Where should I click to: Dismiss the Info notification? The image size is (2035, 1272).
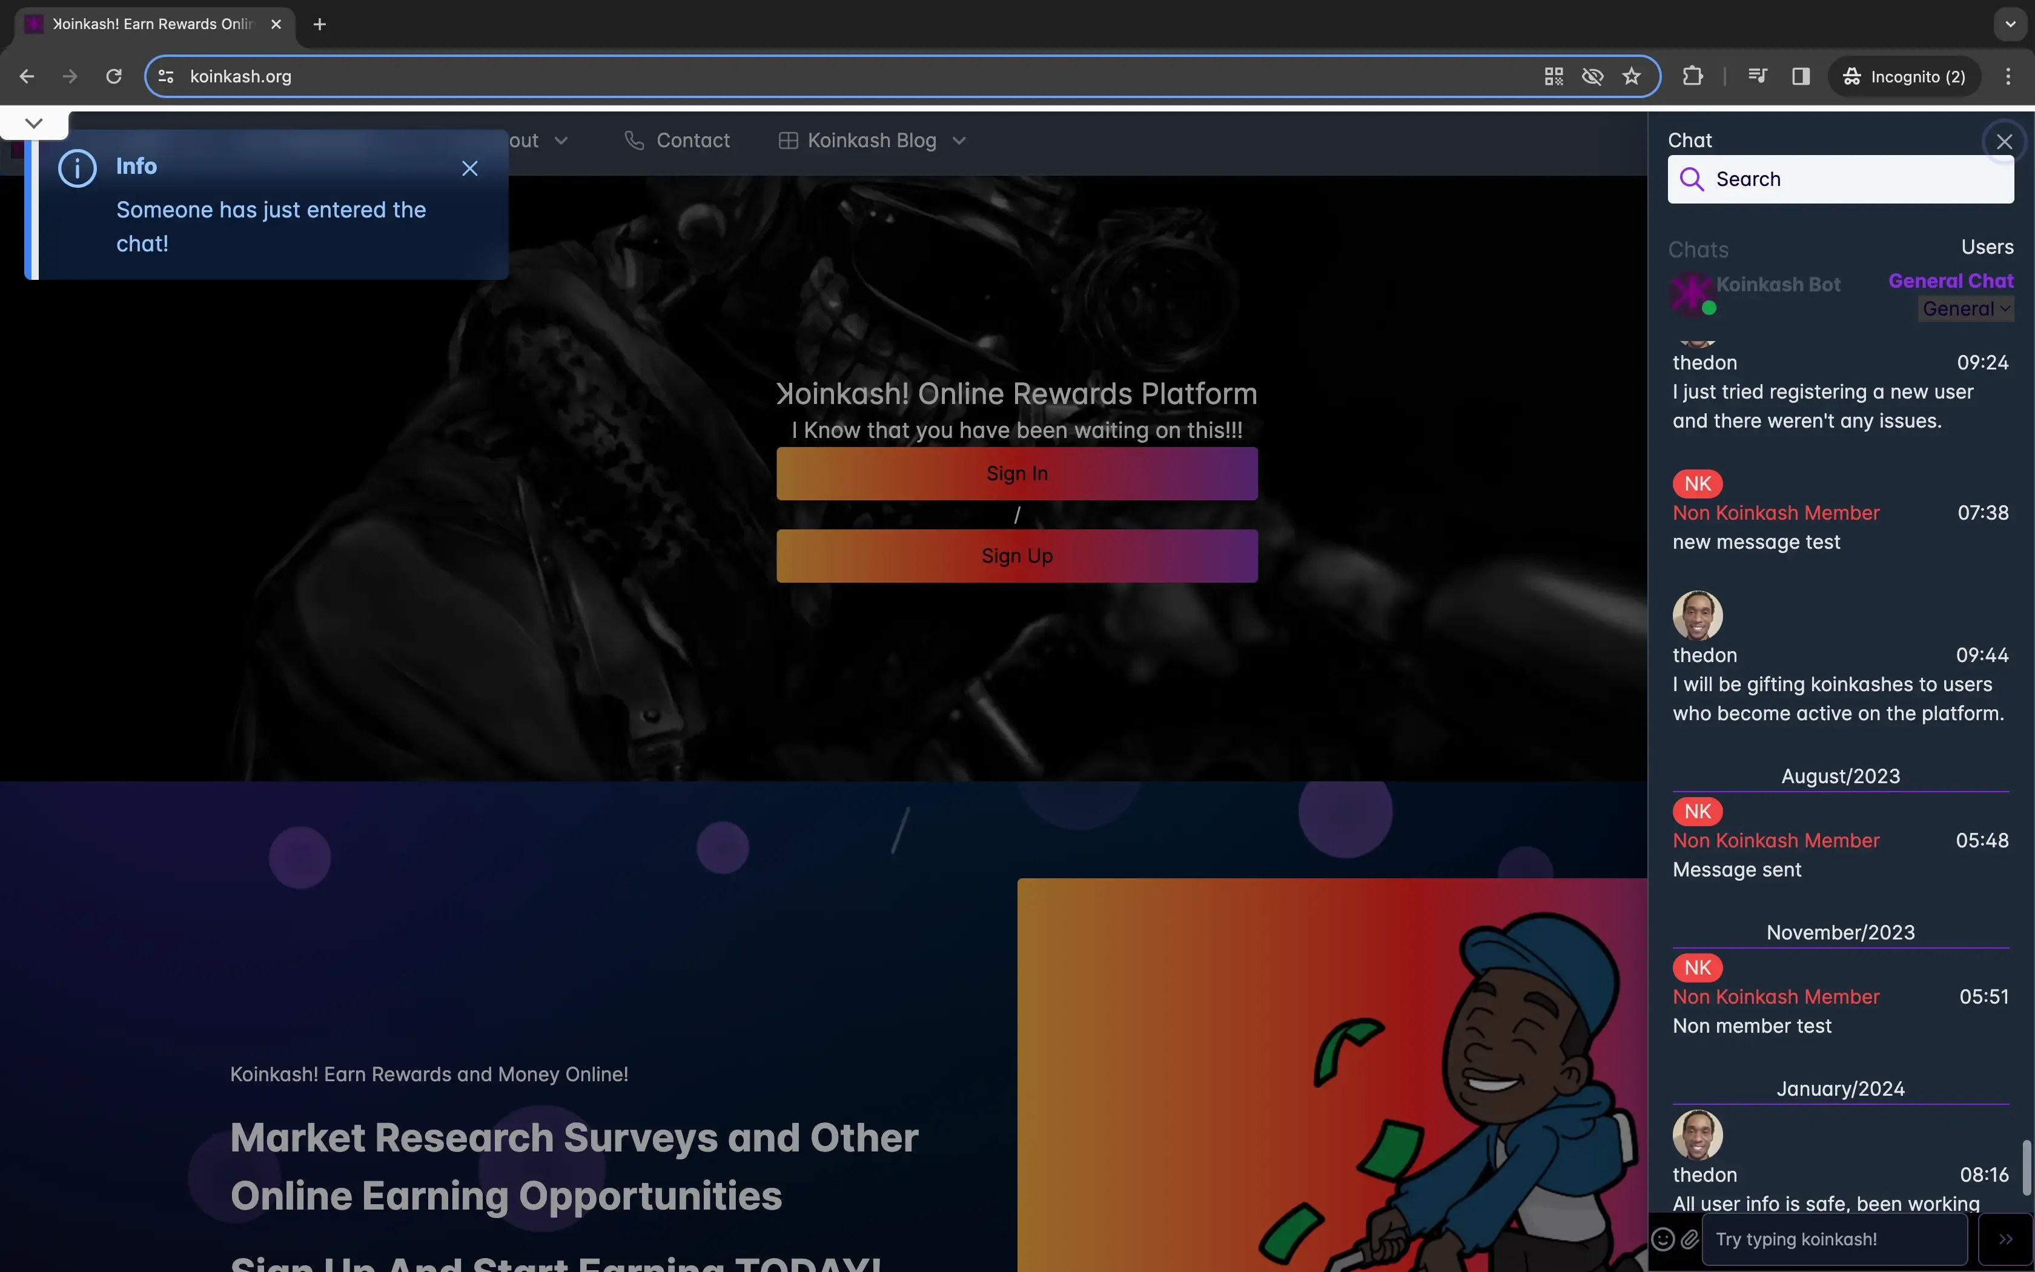[470, 168]
